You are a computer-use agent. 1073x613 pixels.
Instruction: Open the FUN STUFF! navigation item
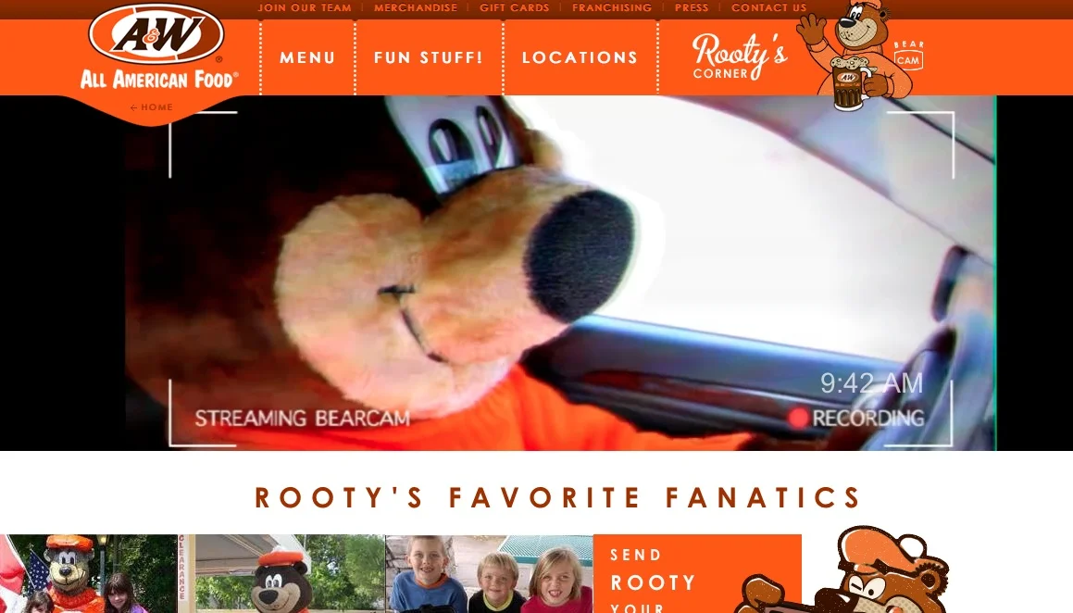[428, 57]
